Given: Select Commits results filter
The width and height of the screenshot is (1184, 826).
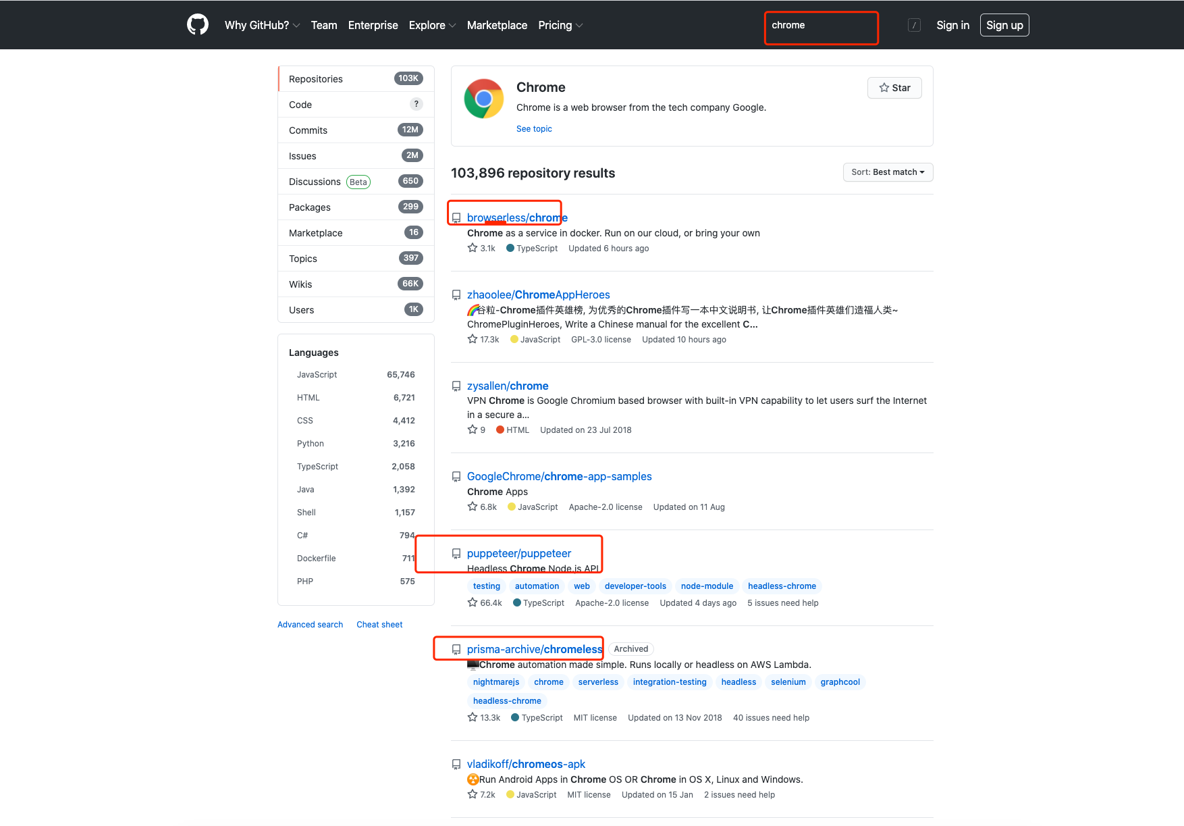Looking at the screenshot, I should pyautogui.click(x=356, y=130).
